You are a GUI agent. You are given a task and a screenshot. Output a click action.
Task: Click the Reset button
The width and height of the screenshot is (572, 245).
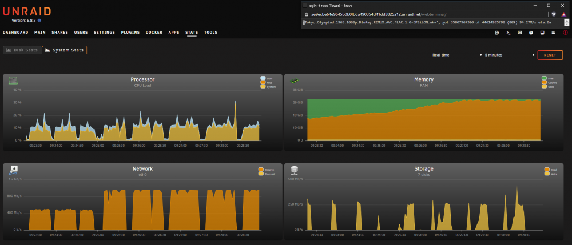pos(550,55)
